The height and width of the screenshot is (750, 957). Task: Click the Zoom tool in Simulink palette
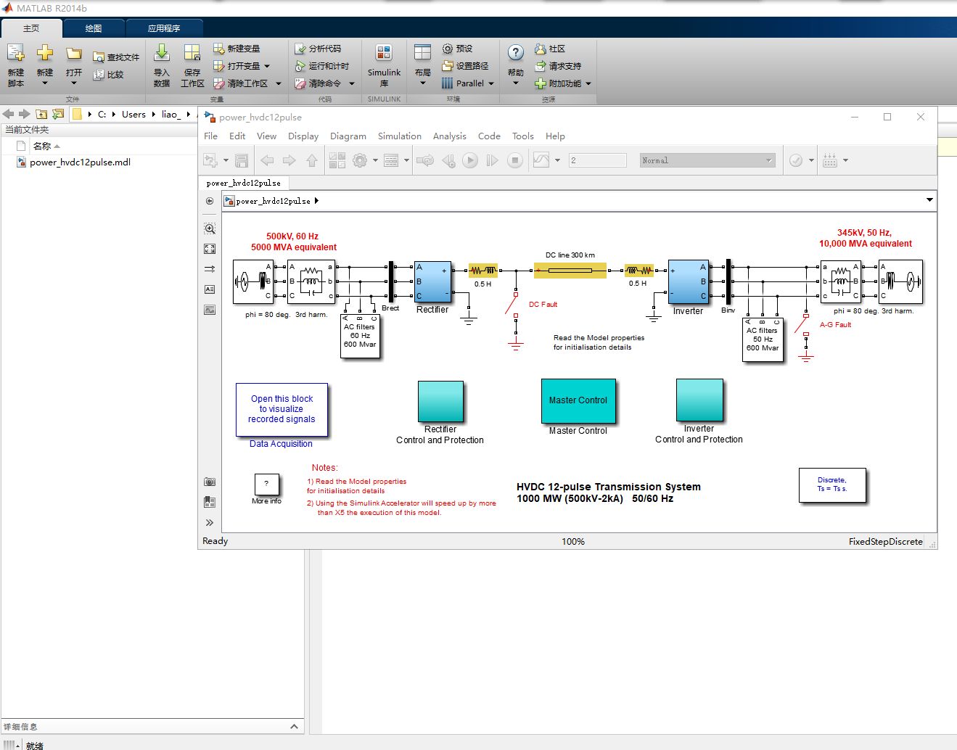tap(210, 228)
